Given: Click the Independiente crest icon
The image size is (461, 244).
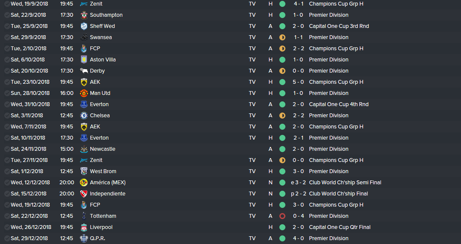Looking at the screenshot, I should [84, 194].
